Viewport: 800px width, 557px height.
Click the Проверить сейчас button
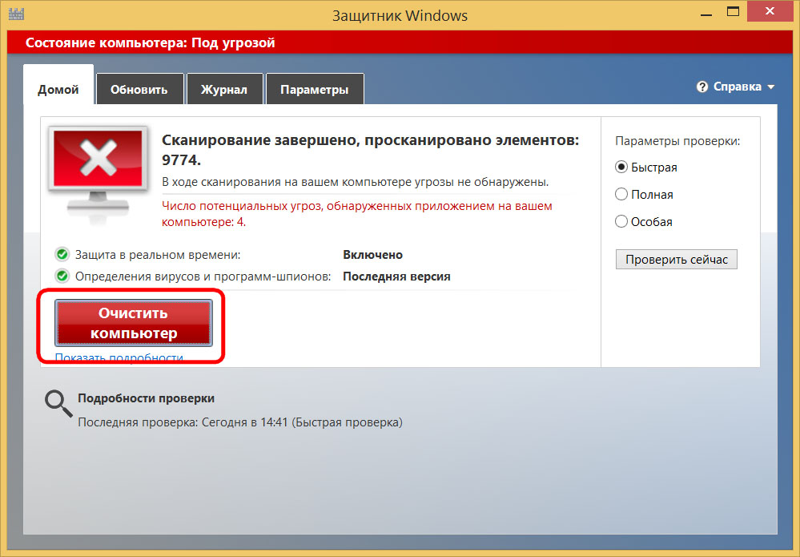[677, 260]
